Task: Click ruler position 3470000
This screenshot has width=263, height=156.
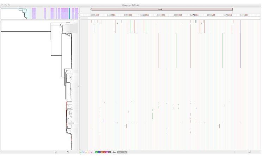Action: click(x=194, y=15)
